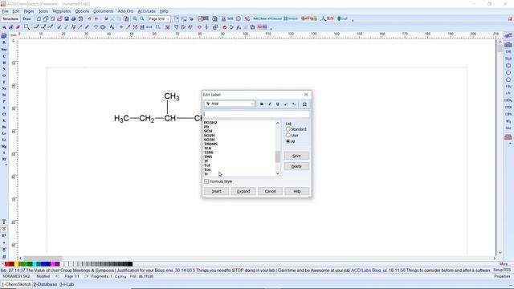This screenshot has width=514, height=289.
Task: Open the Tools menu
Action: pos(43,11)
